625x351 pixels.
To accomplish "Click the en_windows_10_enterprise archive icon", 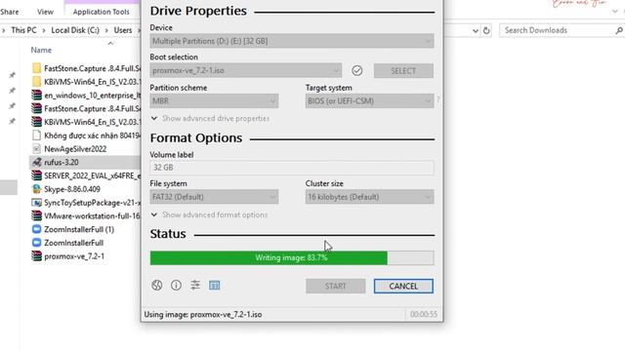I will click(x=37, y=96).
